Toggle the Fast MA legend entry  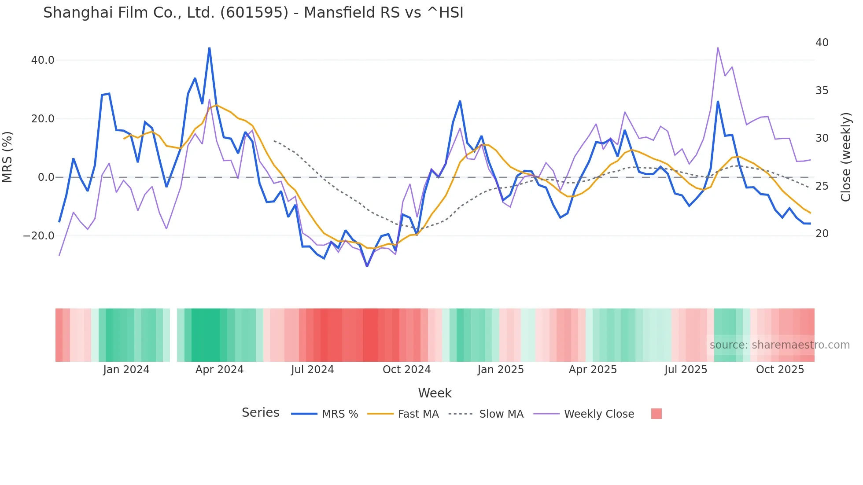coord(403,414)
